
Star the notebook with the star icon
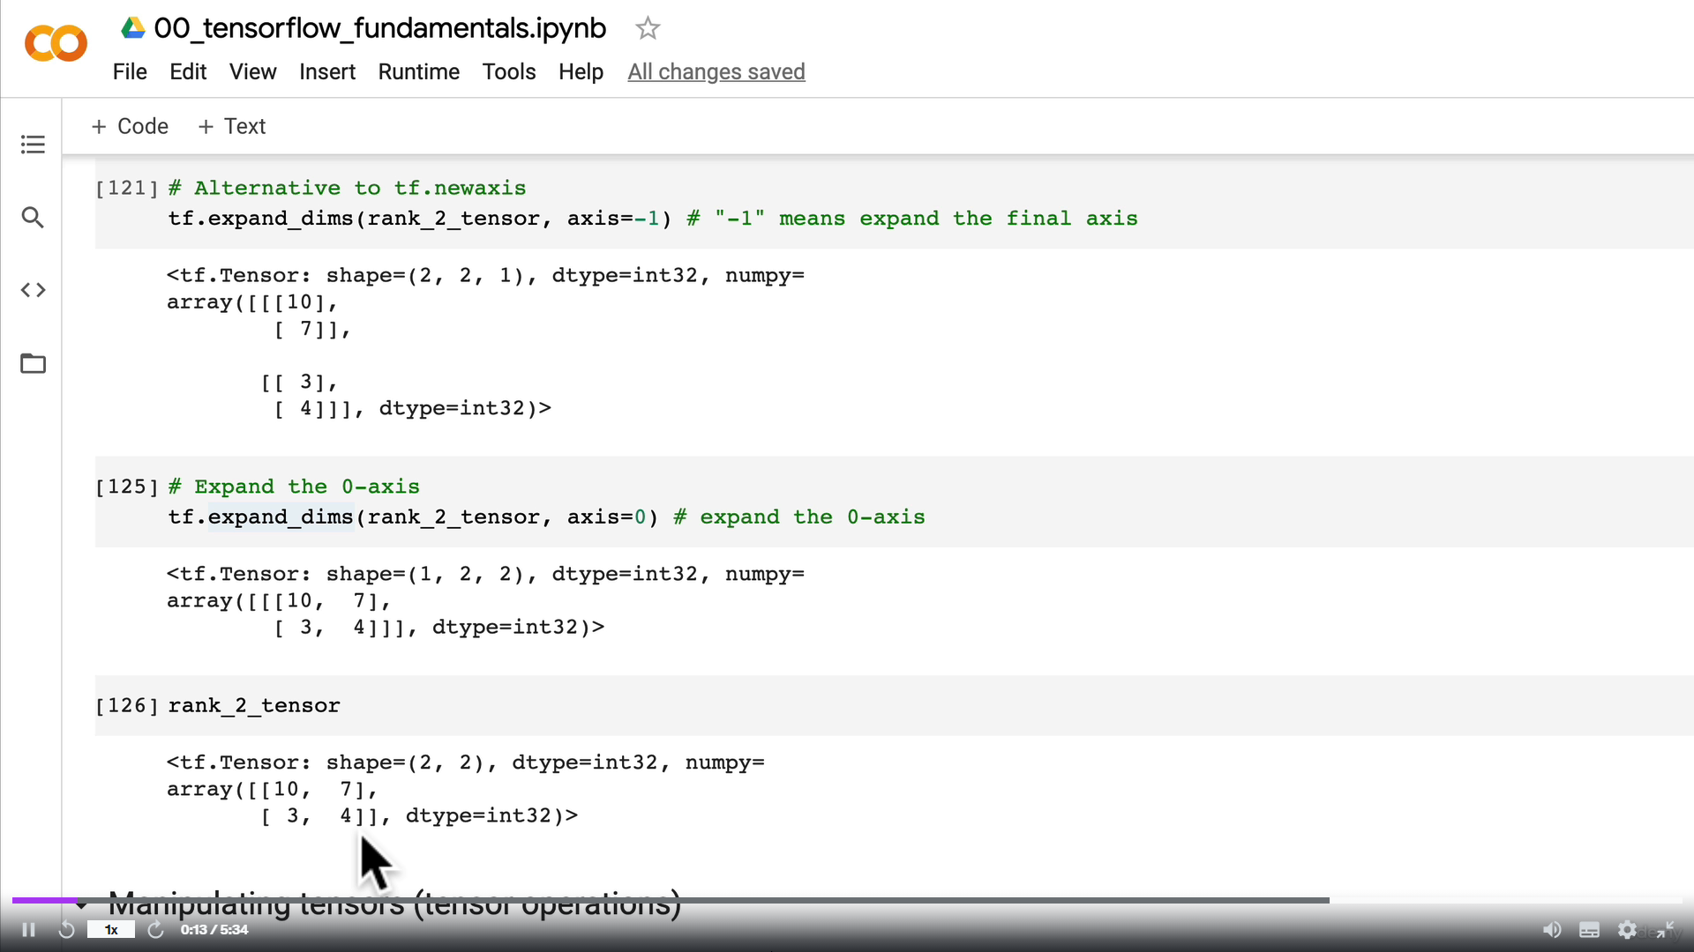tap(648, 28)
